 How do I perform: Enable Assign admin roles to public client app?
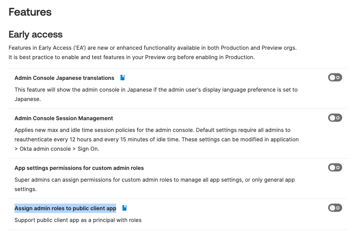point(335,208)
